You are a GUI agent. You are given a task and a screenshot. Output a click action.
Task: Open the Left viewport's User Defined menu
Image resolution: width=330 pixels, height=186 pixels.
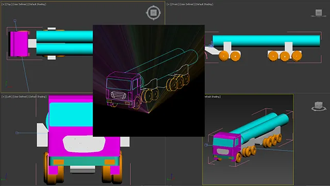coord(20,96)
